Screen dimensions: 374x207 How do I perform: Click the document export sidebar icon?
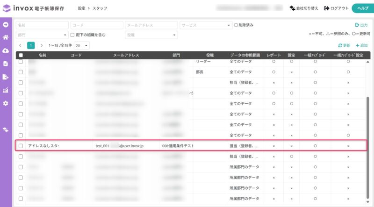(6, 77)
